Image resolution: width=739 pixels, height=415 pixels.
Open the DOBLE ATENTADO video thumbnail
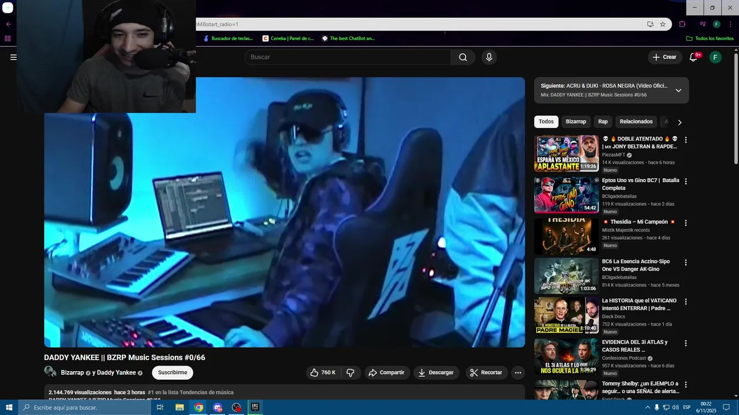tap(566, 153)
